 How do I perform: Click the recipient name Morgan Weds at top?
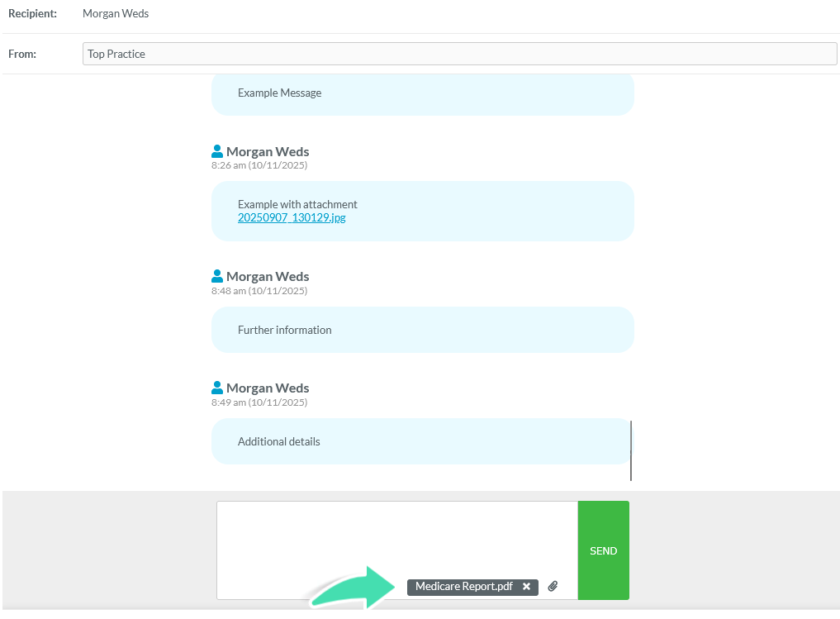116,13
